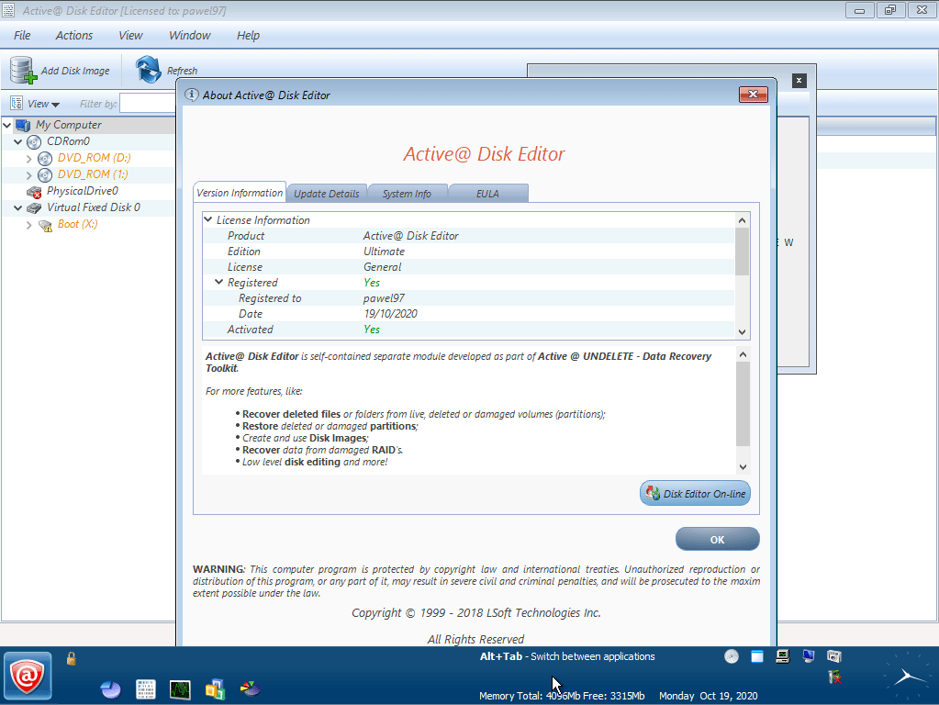Click the disc tray icon in system tray
The image size is (939, 705).
coord(732,656)
